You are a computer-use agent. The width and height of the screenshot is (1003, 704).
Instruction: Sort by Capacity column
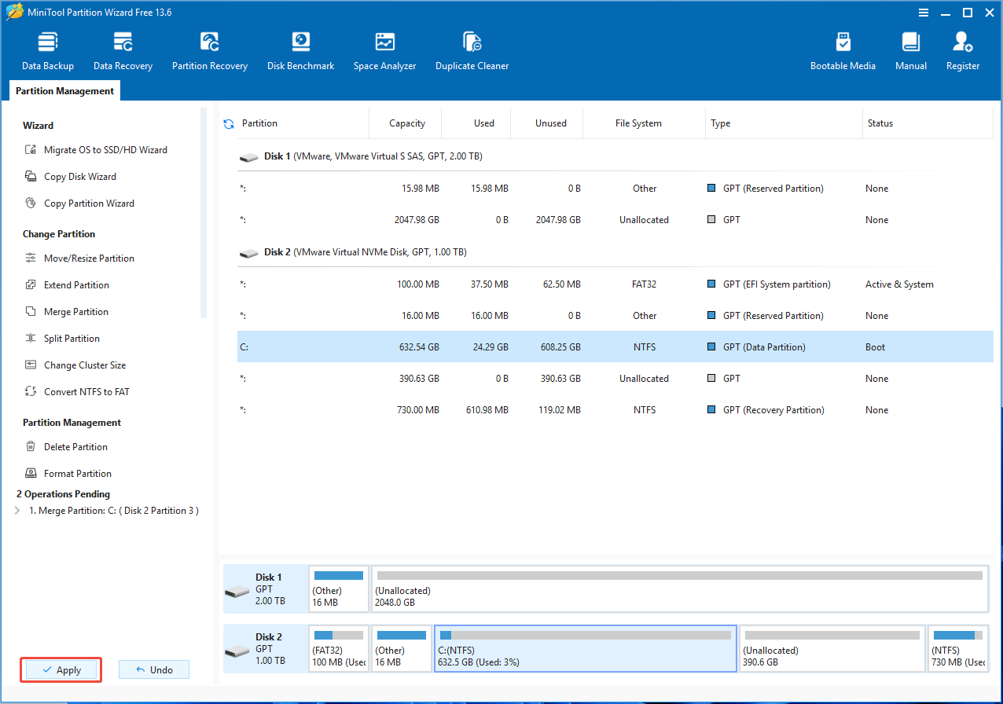(407, 123)
